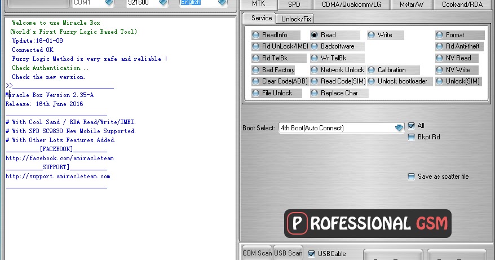Switch to the Coolsand/RDA tab
Viewport: 495px width, 260px height.
[462, 5]
